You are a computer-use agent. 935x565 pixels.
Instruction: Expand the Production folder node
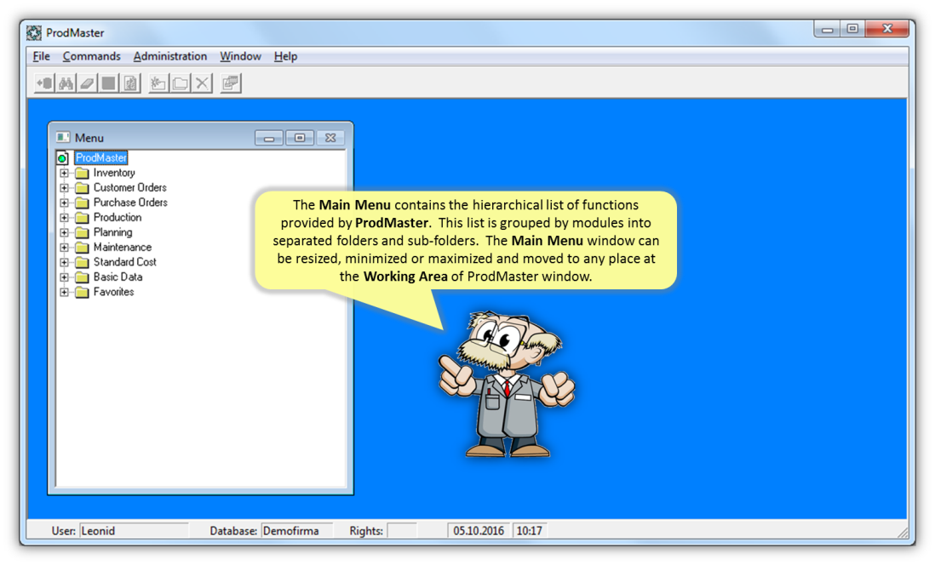pyautogui.click(x=65, y=218)
